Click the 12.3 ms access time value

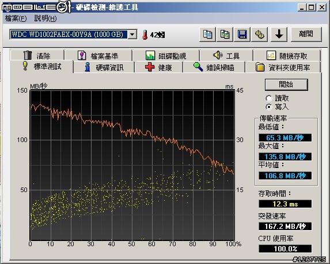click(285, 204)
